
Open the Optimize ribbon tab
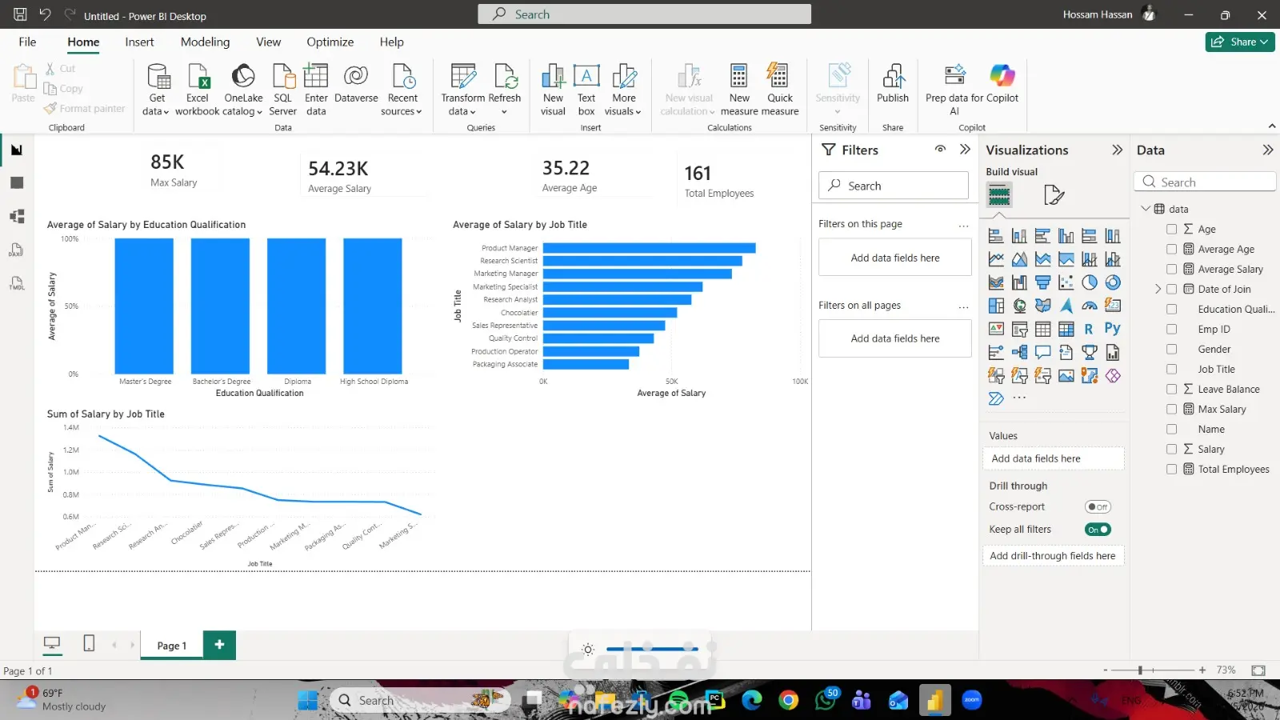pyautogui.click(x=330, y=42)
